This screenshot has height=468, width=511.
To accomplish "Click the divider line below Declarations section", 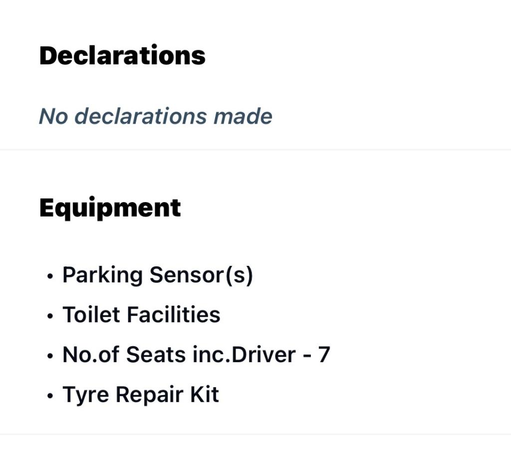I will coord(255,149).
